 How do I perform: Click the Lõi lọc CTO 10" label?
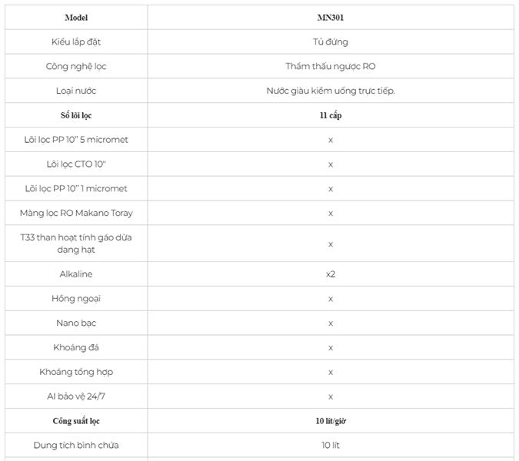[x=76, y=164]
